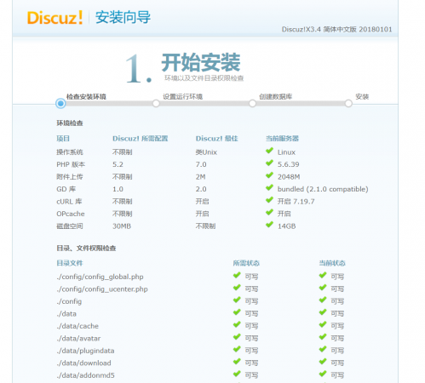This screenshot has height=383, width=425.
Task: Select the 设置运行环境 step label
Action: click(x=182, y=97)
